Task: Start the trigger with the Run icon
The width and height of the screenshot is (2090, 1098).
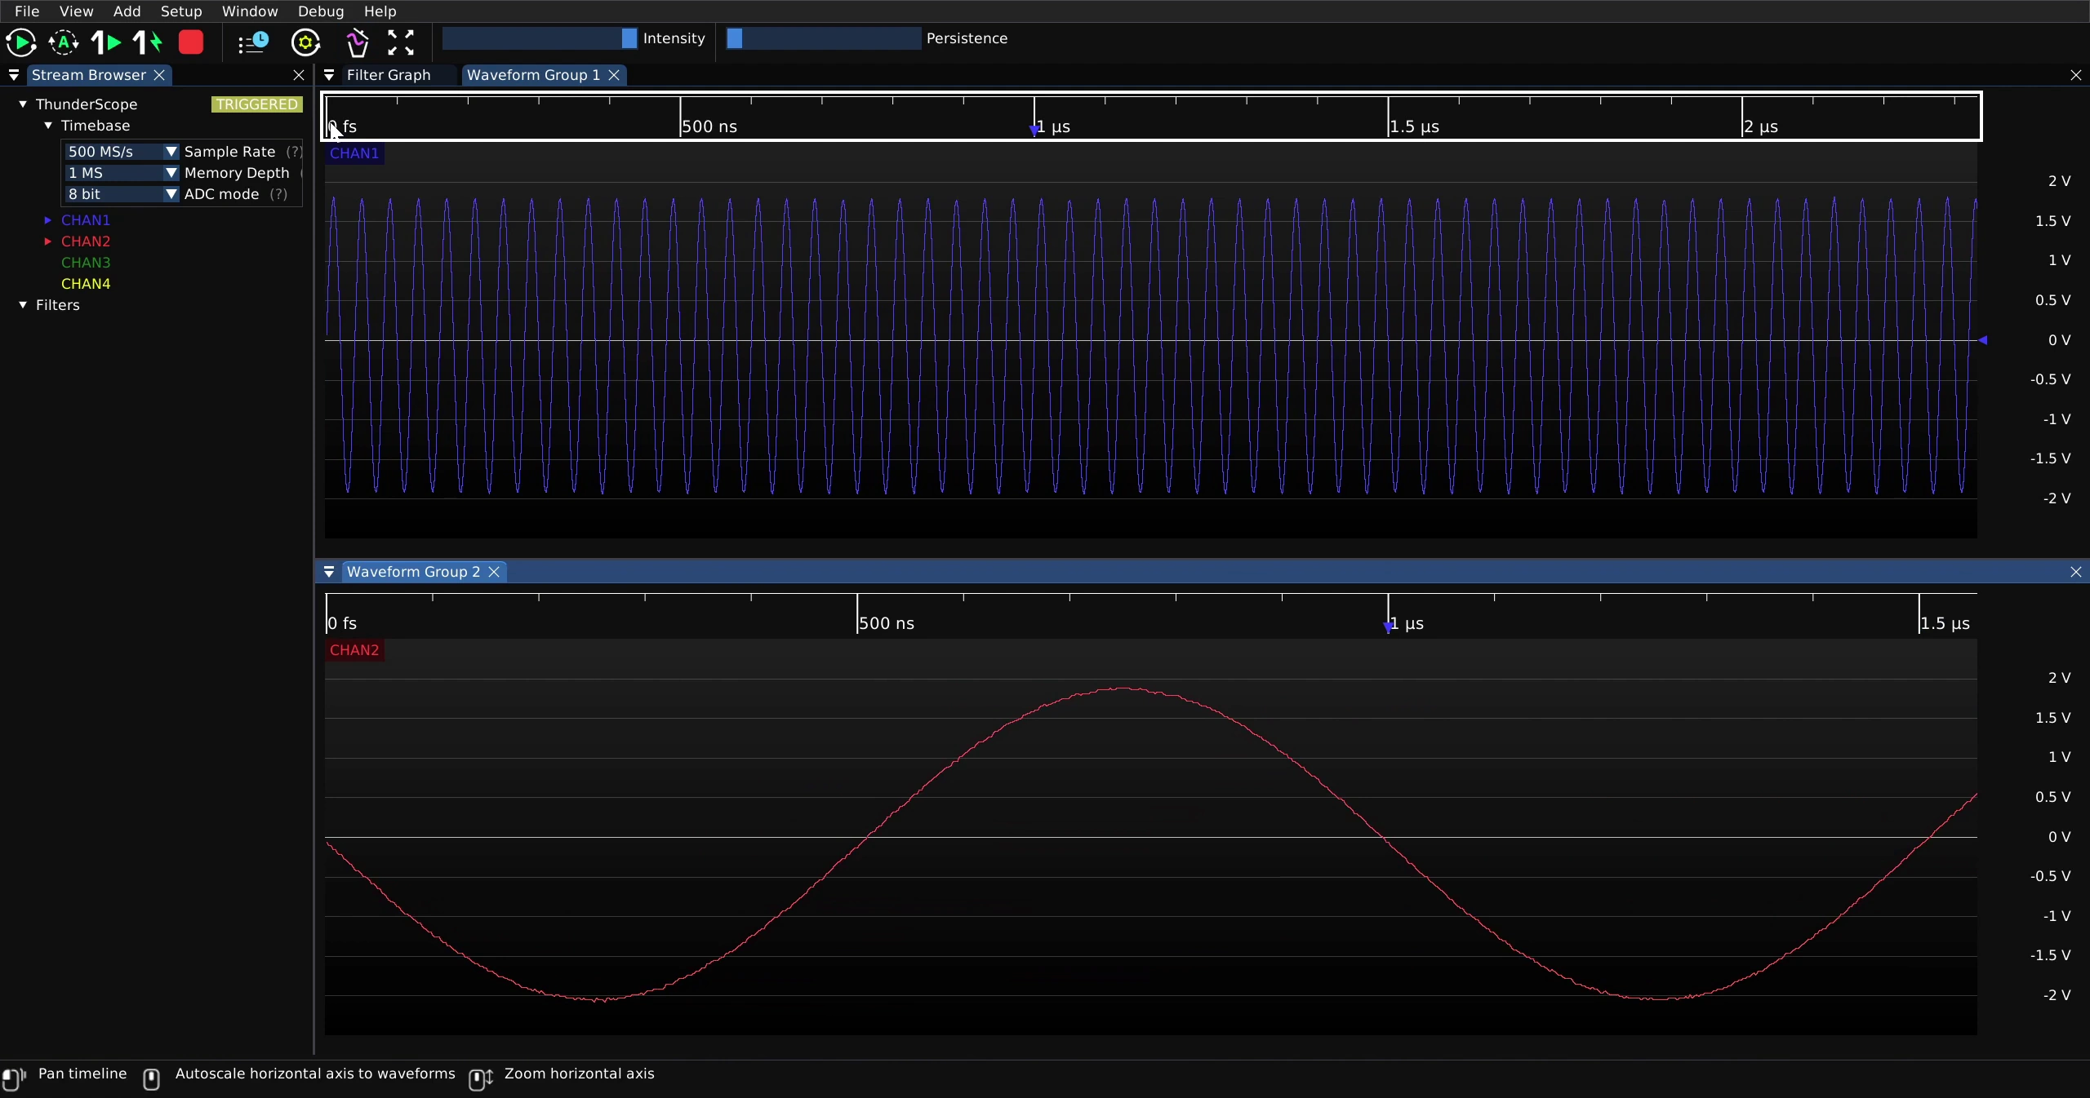Action: point(21,42)
